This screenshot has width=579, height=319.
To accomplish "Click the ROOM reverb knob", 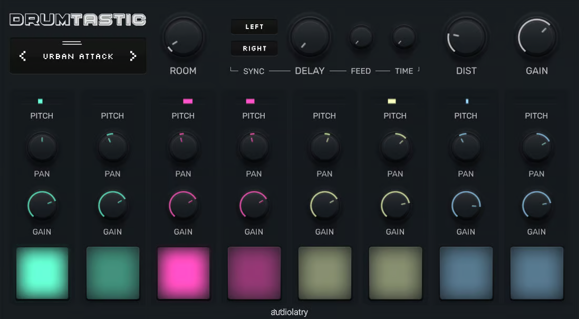I will 183,37.
